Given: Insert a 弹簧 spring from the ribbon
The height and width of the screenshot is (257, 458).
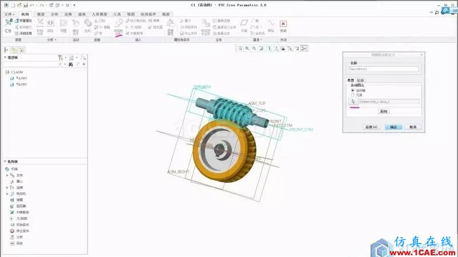Looking at the screenshot, I should coord(154,21).
